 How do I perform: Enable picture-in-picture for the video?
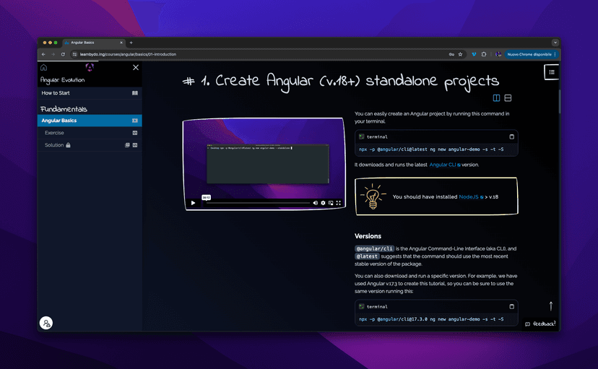331,203
